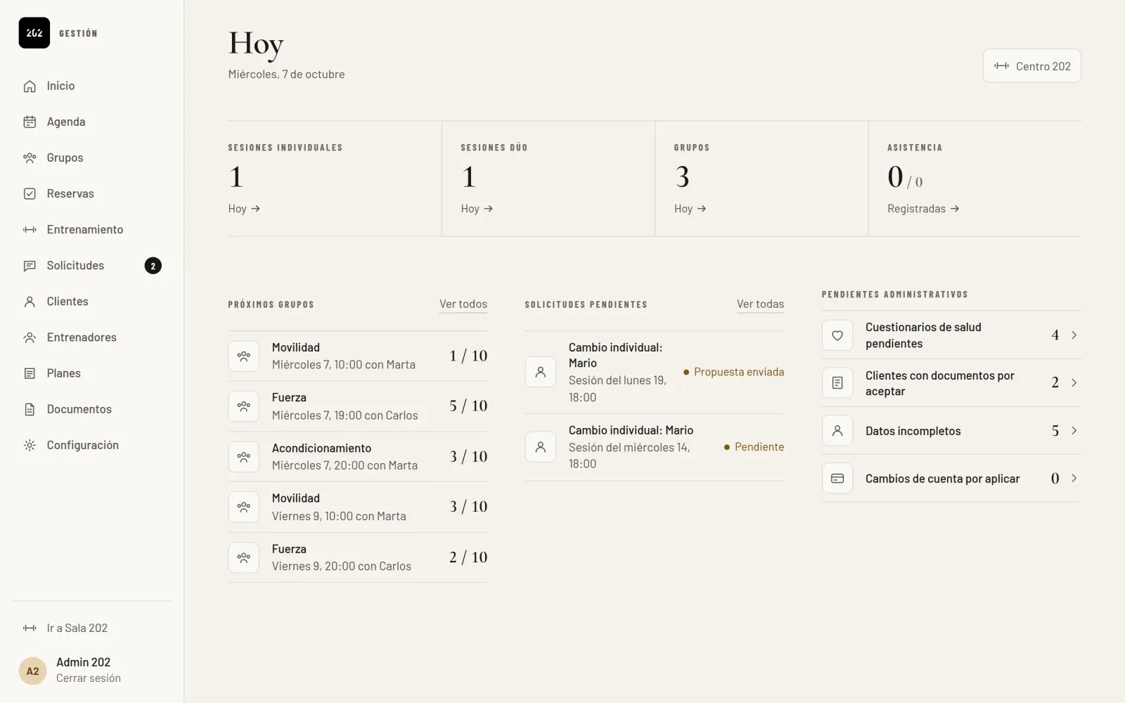Click Ver todas for Solicitudes pendientes
This screenshot has height=703, width=1125.
pyautogui.click(x=760, y=304)
